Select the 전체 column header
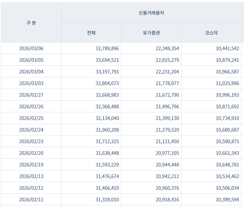Viewport: 244px width, 208px height. pyautogui.click(x=91, y=33)
